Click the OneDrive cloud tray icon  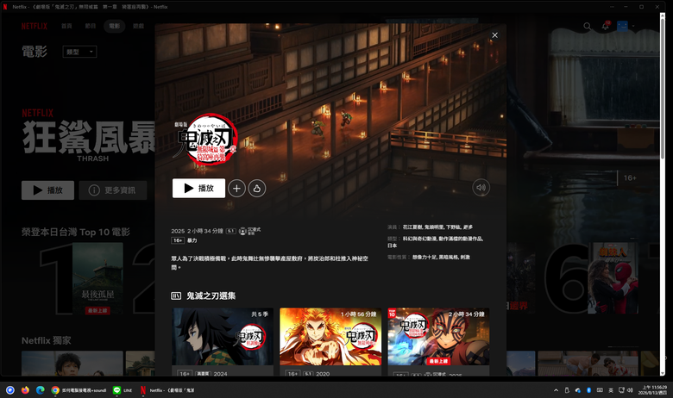pyautogui.click(x=578, y=390)
